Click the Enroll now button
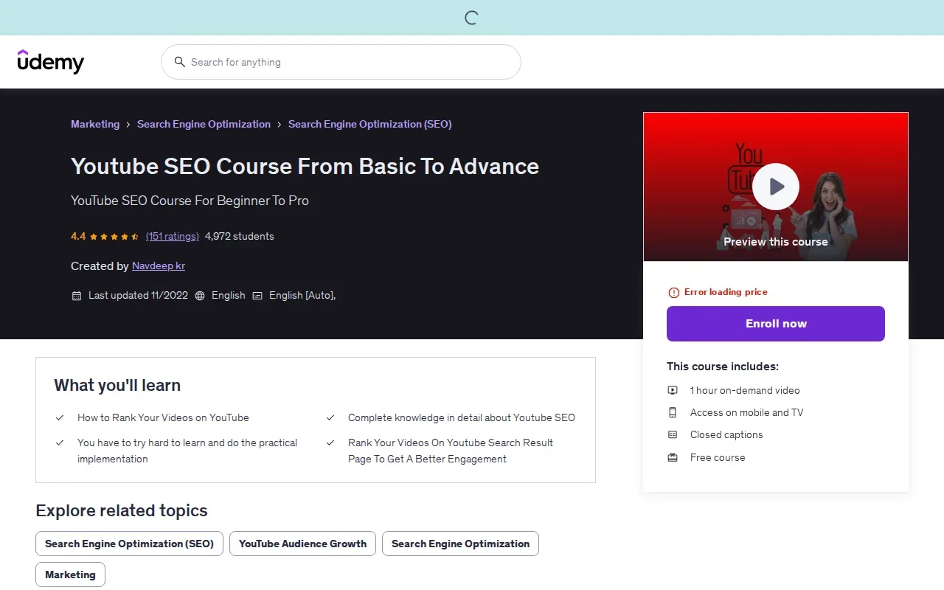Screen dimensions: 944x590 (x=776, y=324)
